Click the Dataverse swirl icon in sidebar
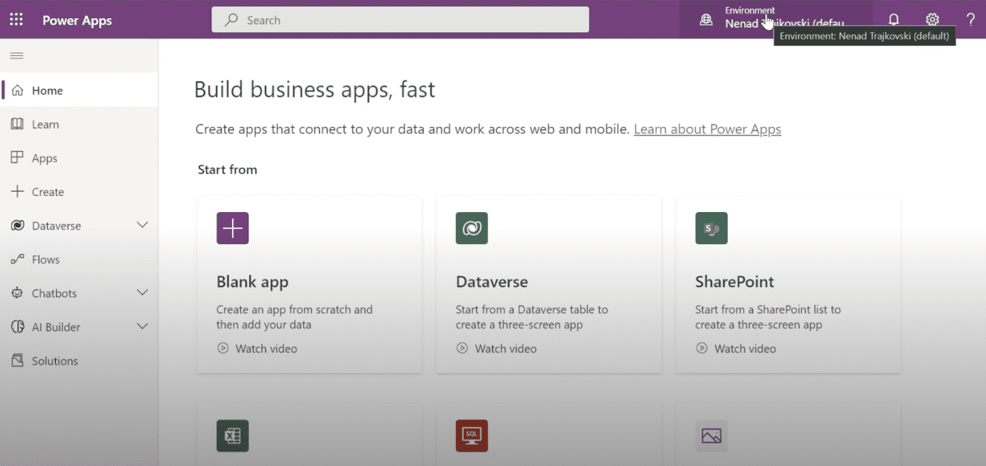Image resolution: width=986 pixels, height=466 pixels. pyautogui.click(x=17, y=225)
